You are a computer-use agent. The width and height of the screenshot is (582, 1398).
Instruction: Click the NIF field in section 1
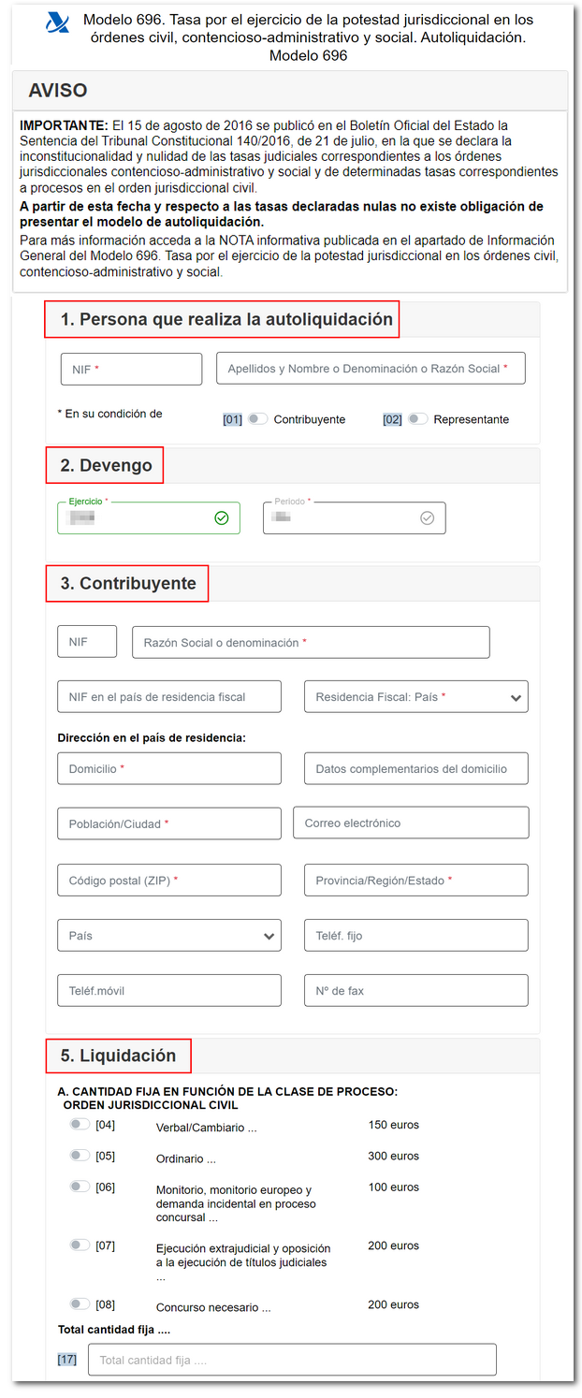point(131,370)
